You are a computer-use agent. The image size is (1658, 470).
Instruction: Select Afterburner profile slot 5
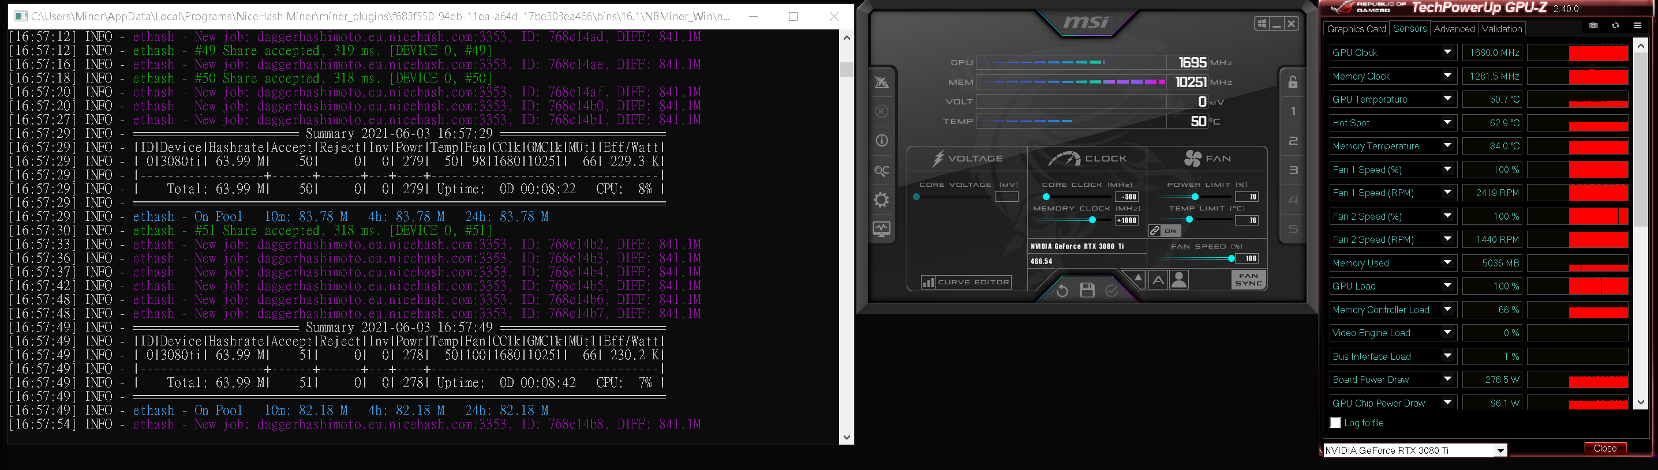click(x=1293, y=229)
